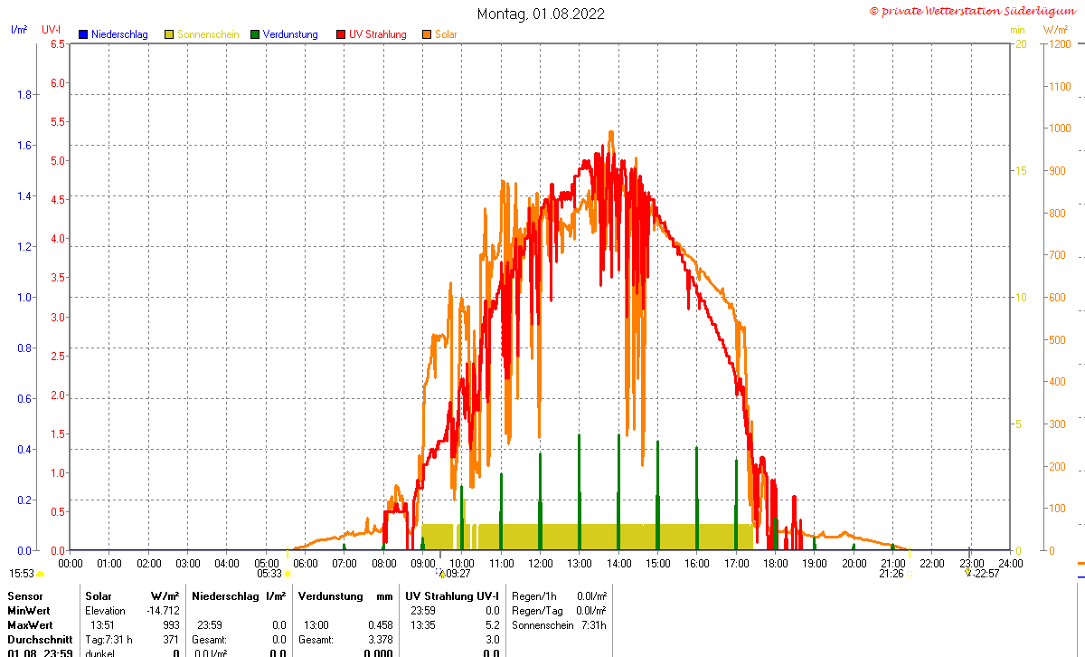The width and height of the screenshot is (1085, 657).
Task: Click the 12:00 time axis label
Action: point(540,563)
